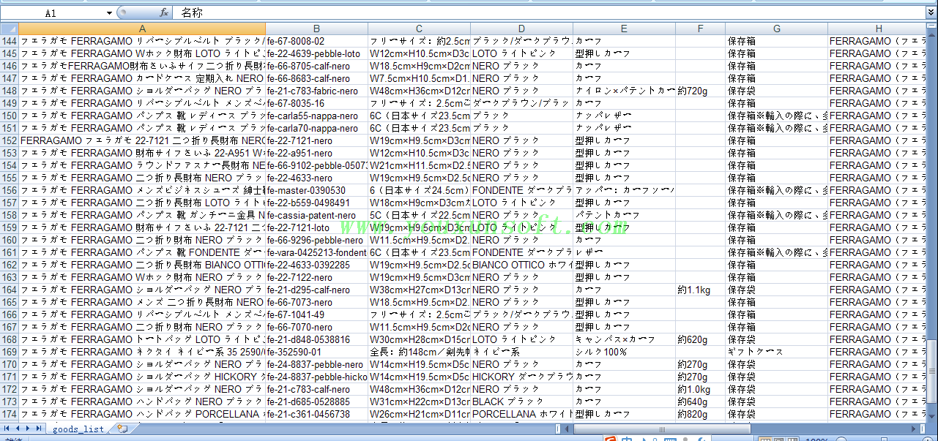938x441 pixels.
Task: Click the Name Box showing A1
Action: point(51,13)
